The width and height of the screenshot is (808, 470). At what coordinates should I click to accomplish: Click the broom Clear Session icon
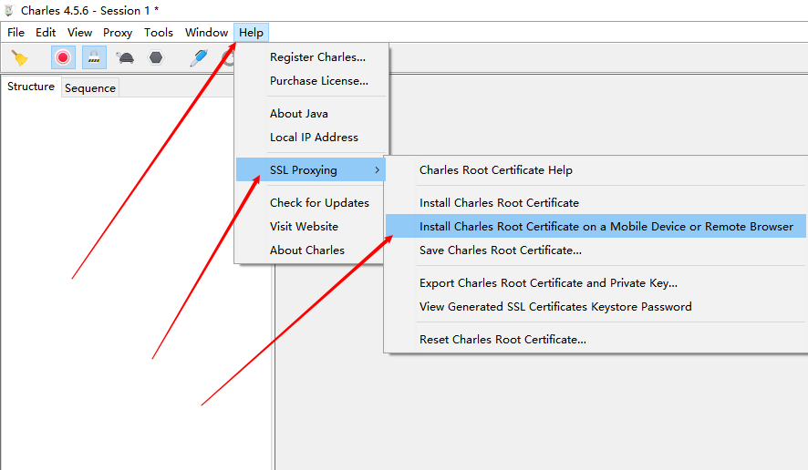tap(19, 57)
